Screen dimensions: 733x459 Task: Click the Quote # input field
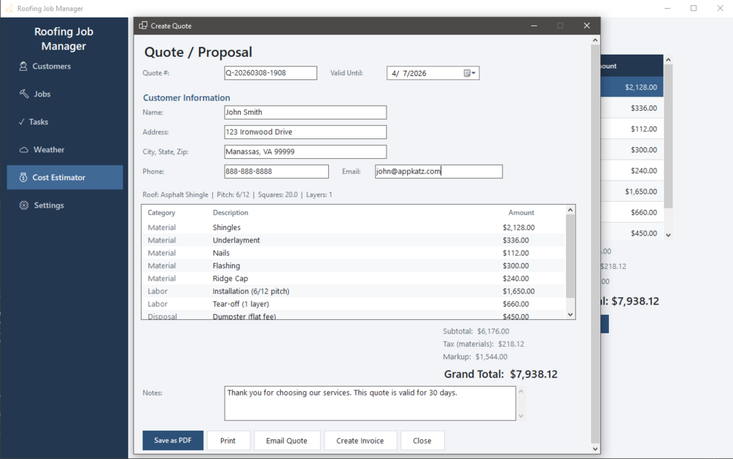click(x=271, y=73)
